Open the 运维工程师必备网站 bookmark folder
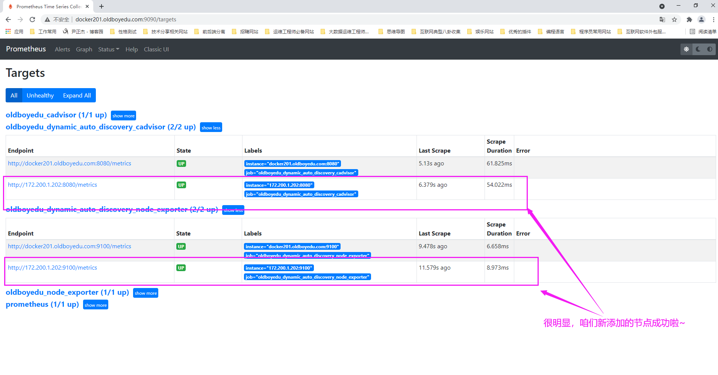Screen dimensions: 718x375 289,31
